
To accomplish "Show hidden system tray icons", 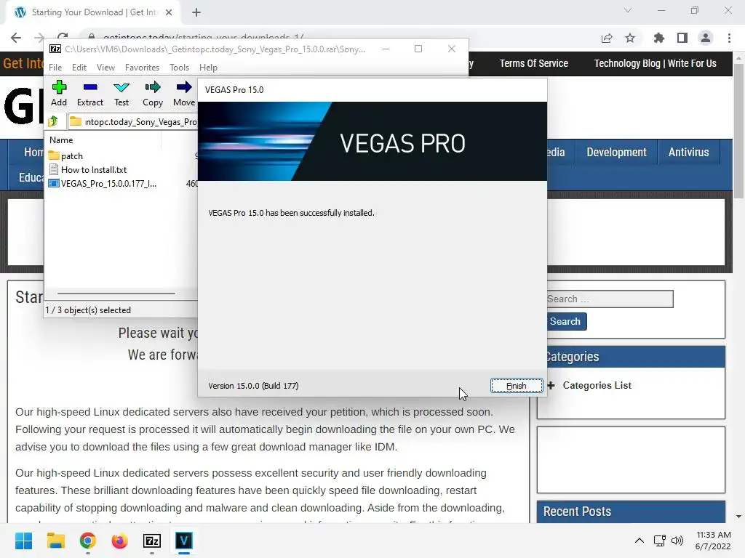I will click(640, 541).
